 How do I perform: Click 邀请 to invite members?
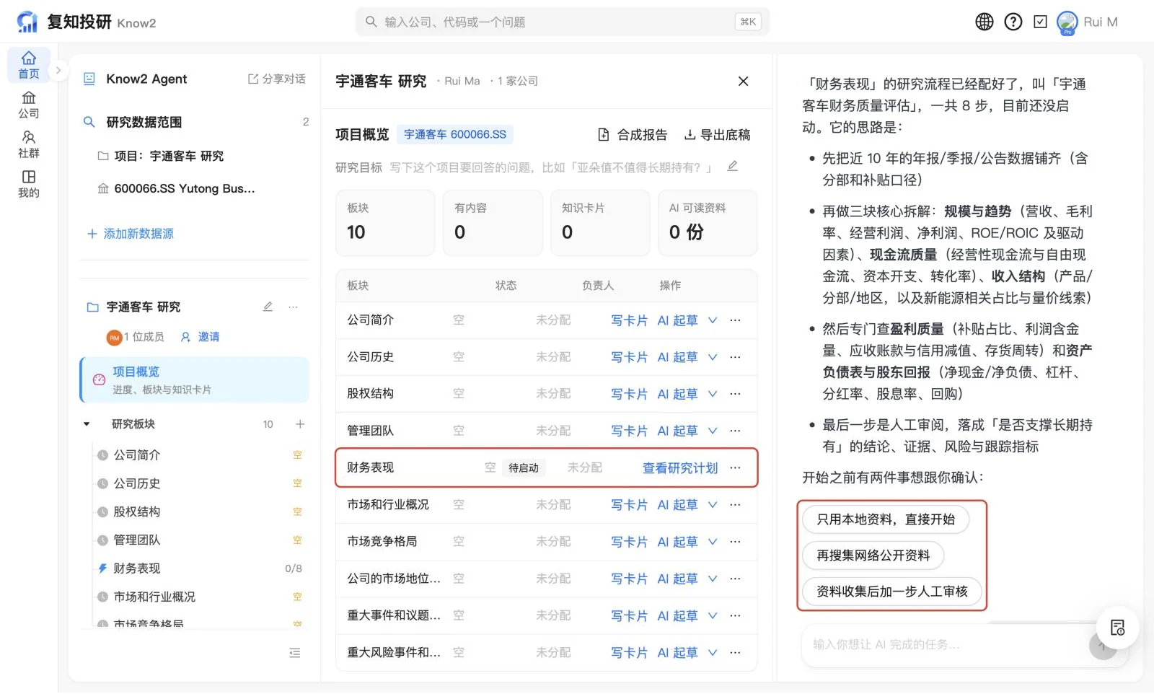[201, 337]
